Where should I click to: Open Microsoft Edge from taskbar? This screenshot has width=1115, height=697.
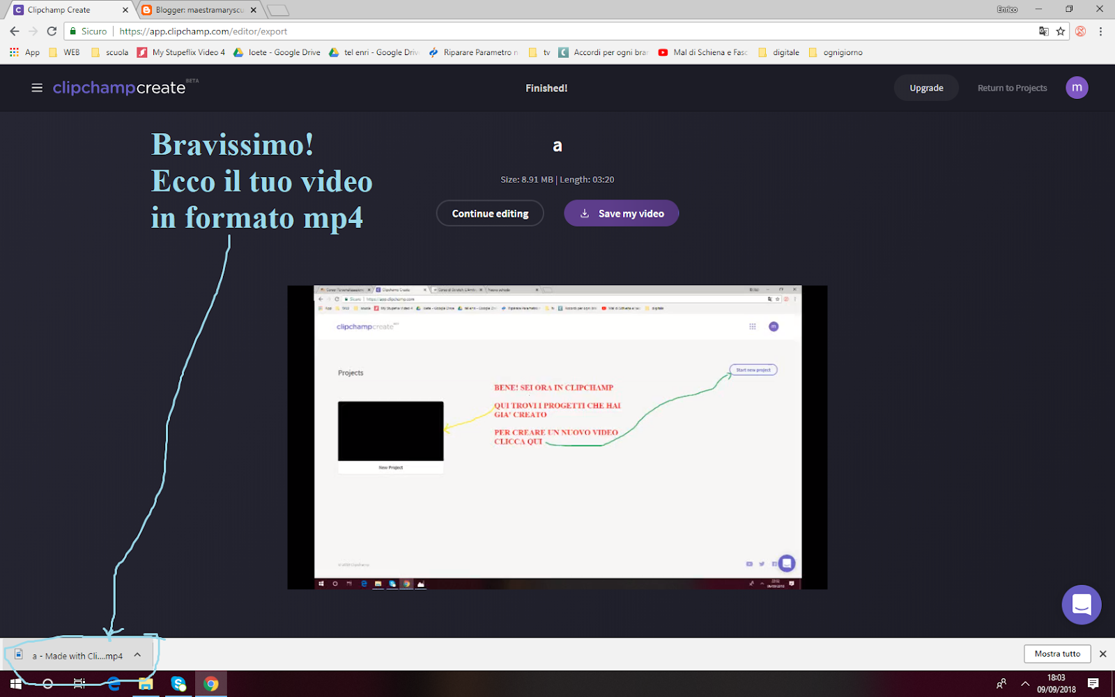click(114, 684)
